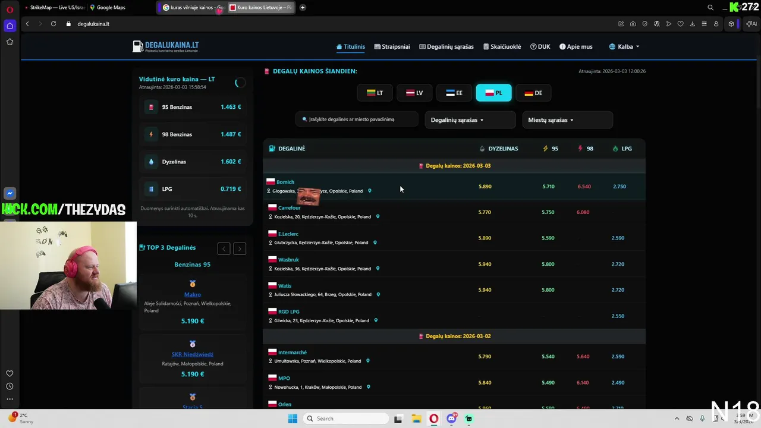The width and height of the screenshot is (761, 428).
Task: Expand the Miestų sąrašas dropdown
Action: point(567,120)
